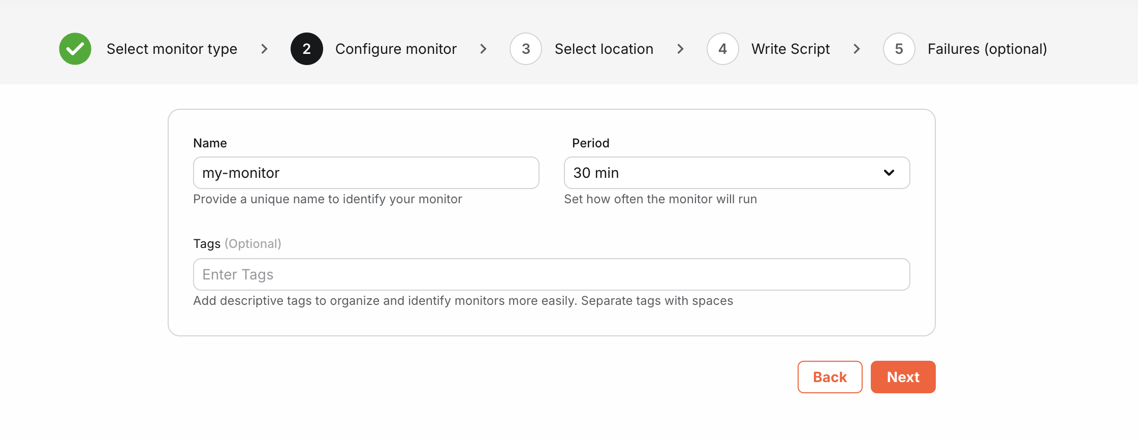Select the step 3 circle icon

[x=526, y=49]
